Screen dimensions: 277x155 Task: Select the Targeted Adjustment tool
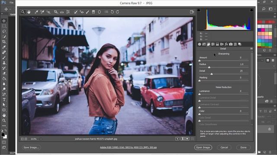tap(48, 12)
